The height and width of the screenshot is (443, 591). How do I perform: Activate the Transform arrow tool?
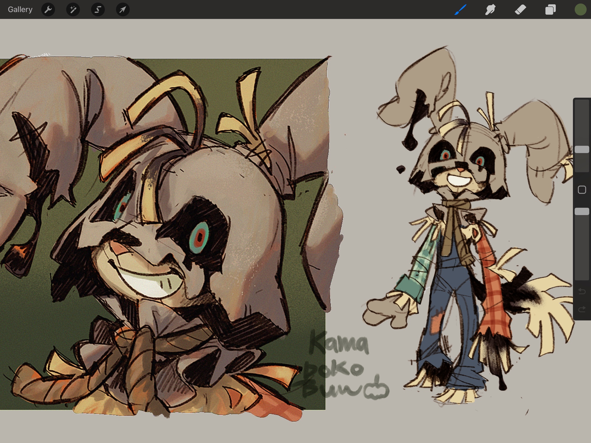pyautogui.click(x=123, y=10)
